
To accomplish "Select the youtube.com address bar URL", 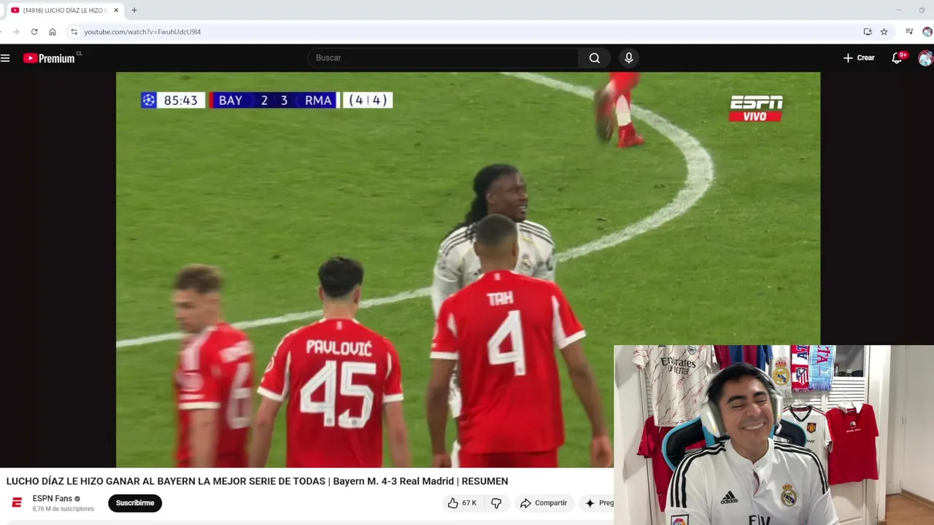I will point(142,32).
